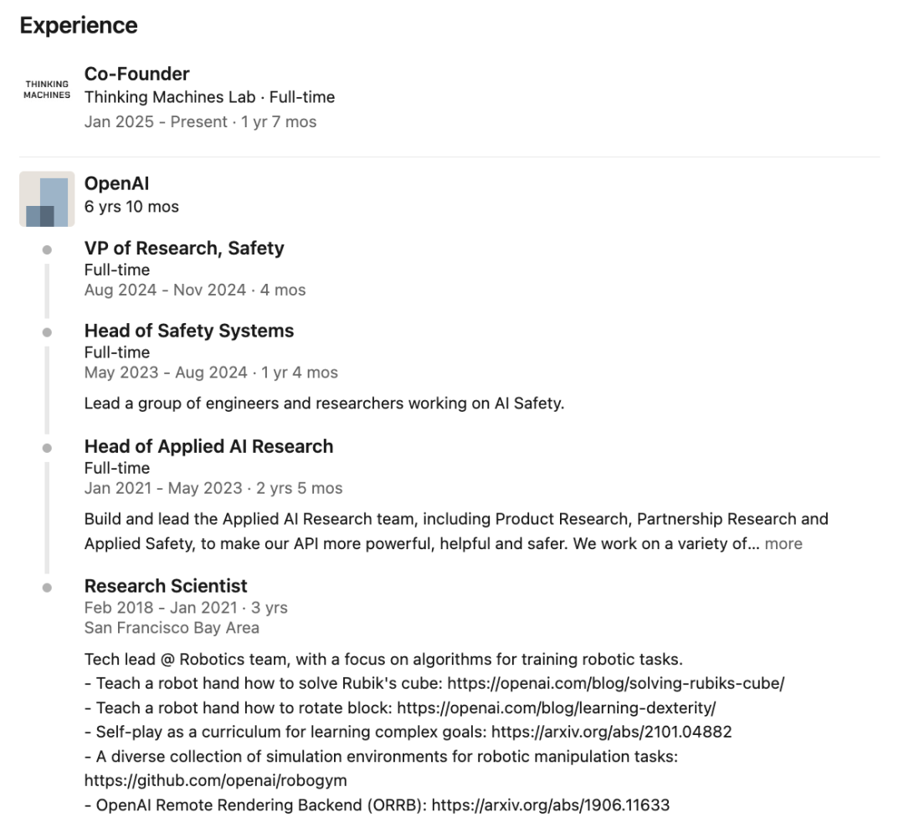The width and height of the screenshot is (904, 833).
Task: Select the Head of Safety Systems role
Action: coord(189,331)
